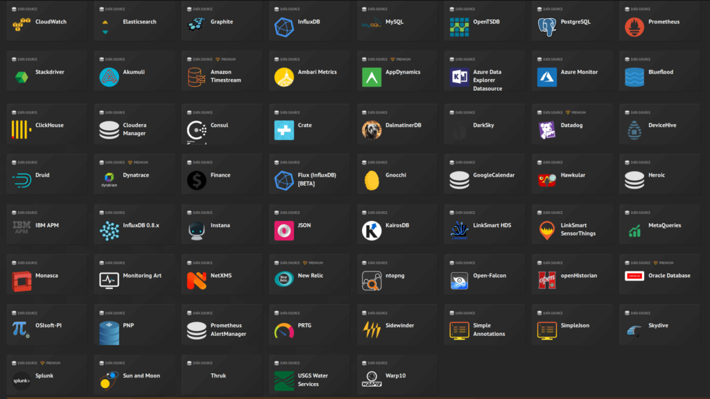Click the USGS Water Services green icon
The height and width of the screenshot is (399, 710).
point(284,381)
